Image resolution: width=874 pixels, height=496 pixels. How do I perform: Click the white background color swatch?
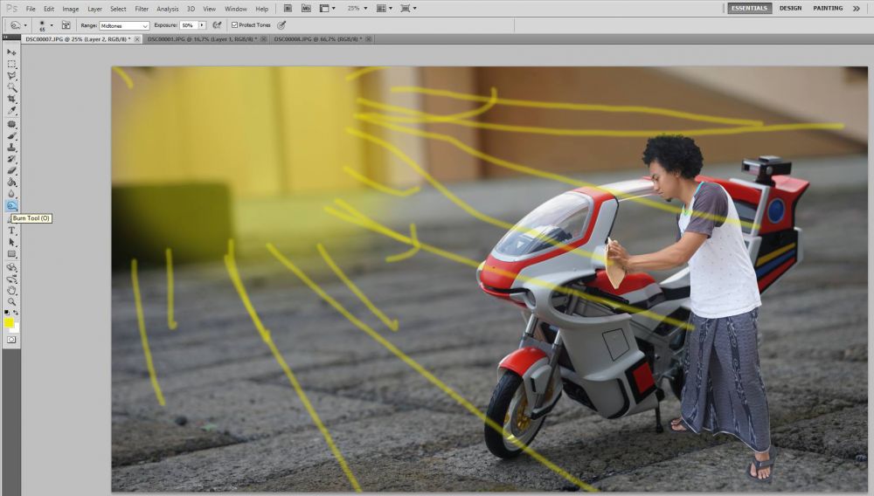tap(16, 328)
